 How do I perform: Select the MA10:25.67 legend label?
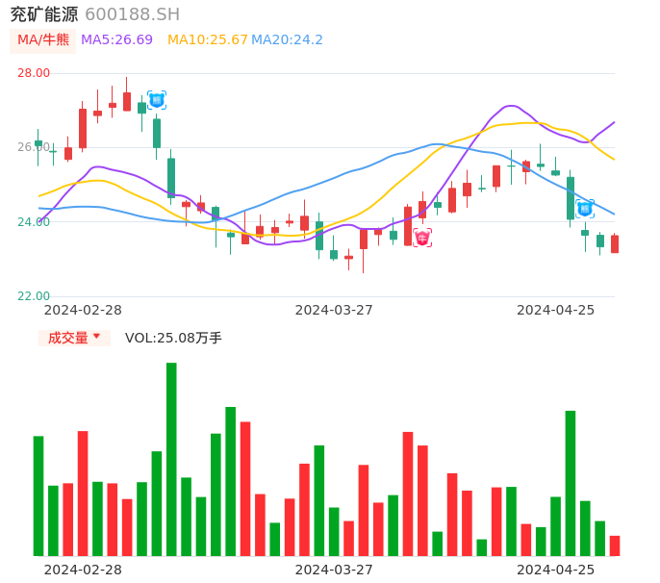point(208,39)
